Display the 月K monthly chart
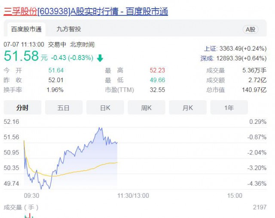 (x=187, y=107)
